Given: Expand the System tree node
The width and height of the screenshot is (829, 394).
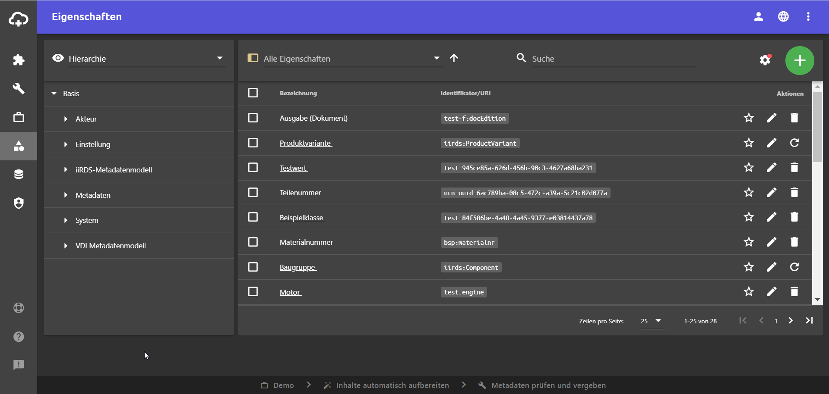Looking at the screenshot, I should tap(66, 220).
